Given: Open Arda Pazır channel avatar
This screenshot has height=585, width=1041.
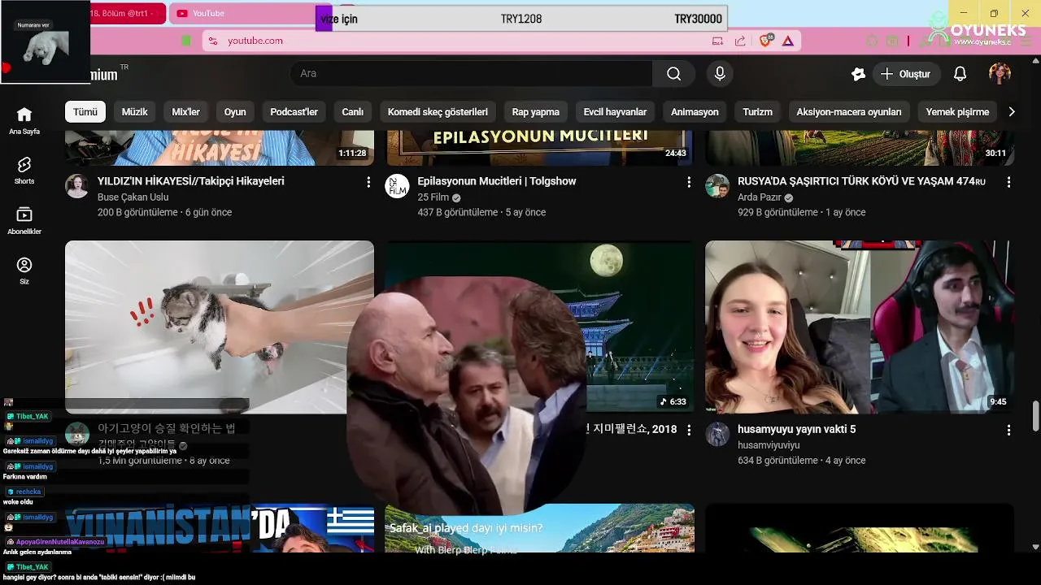Looking at the screenshot, I should [717, 186].
